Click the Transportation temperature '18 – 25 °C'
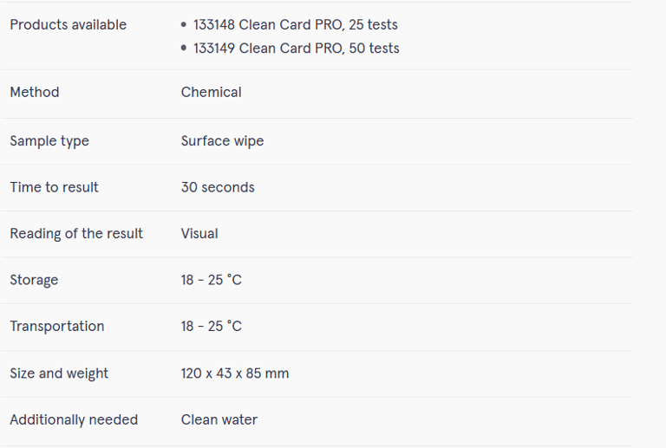The width and height of the screenshot is (666, 448). pos(211,327)
